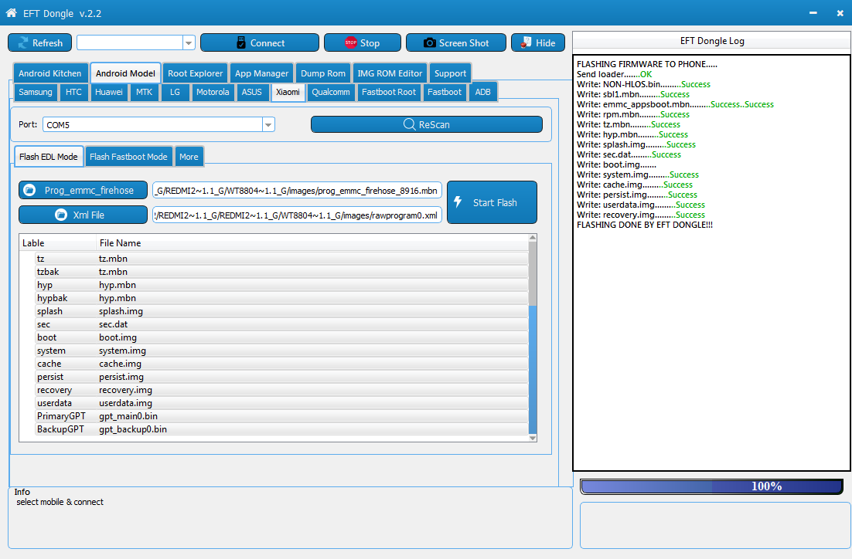The height and width of the screenshot is (559, 852).
Task: Browse with Prog_emmc_firehose folder icon
Action: tap(29, 190)
